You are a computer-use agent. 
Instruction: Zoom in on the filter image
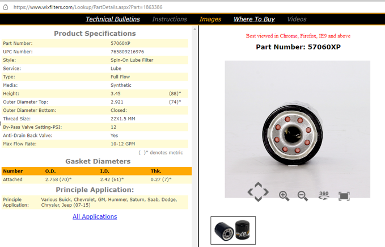[284, 196]
